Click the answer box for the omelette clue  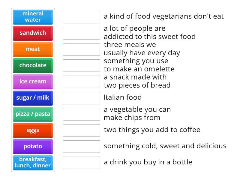click(x=81, y=65)
